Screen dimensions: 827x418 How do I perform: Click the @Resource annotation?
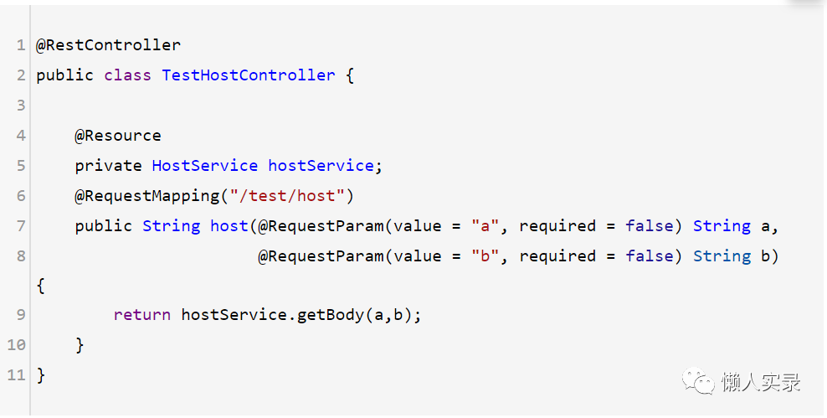(x=118, y=136)
